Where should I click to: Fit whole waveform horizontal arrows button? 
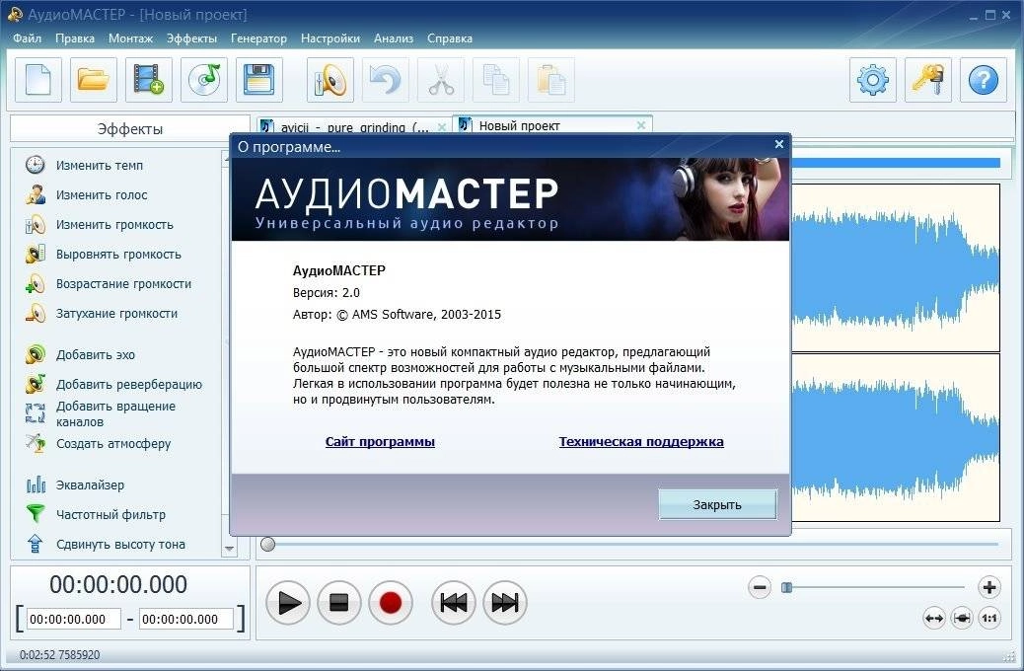(x=934, y=618)
